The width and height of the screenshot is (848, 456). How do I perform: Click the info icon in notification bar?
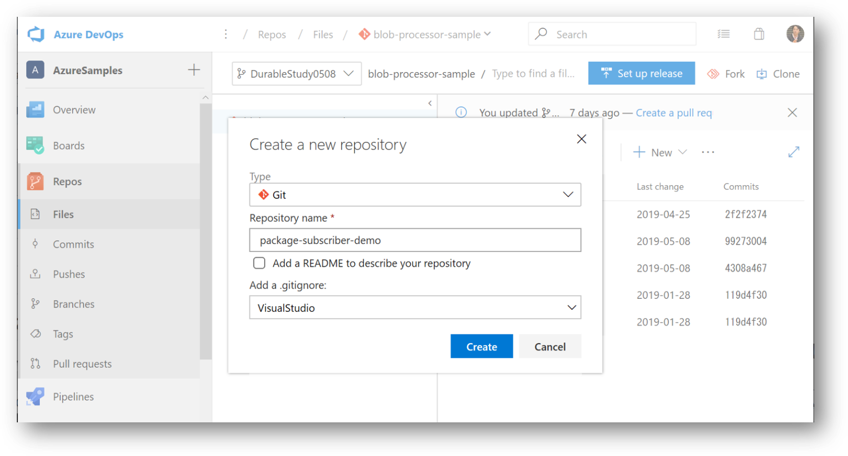click(461, 113)
